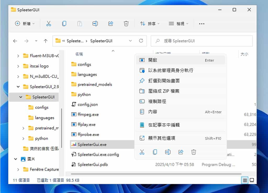This screenshot has width=268, height=193.
Task: Click the Delete trash icon in the top toolbar
Action: click(x=126, y=24)
